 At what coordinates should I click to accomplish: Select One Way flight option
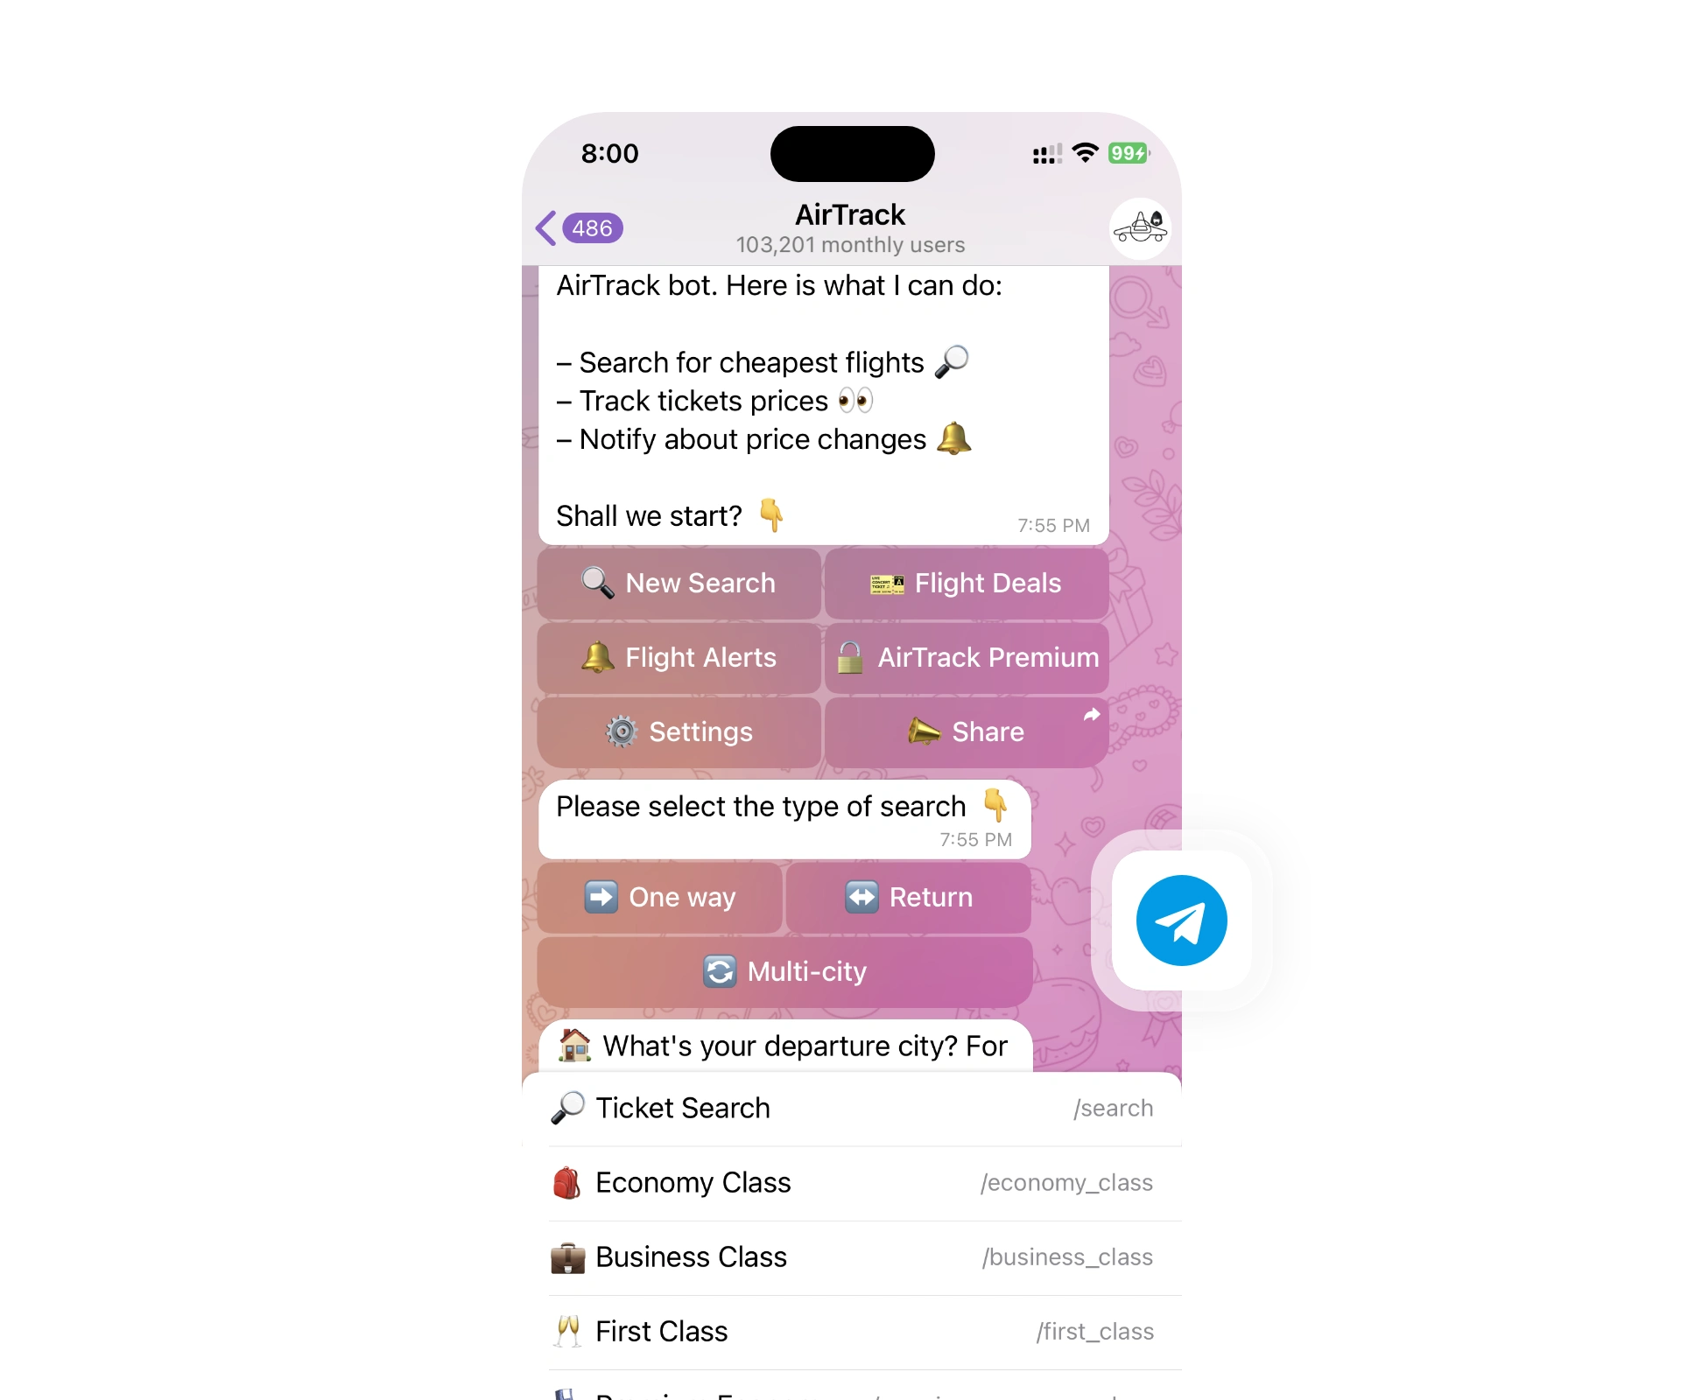(662, 894)
